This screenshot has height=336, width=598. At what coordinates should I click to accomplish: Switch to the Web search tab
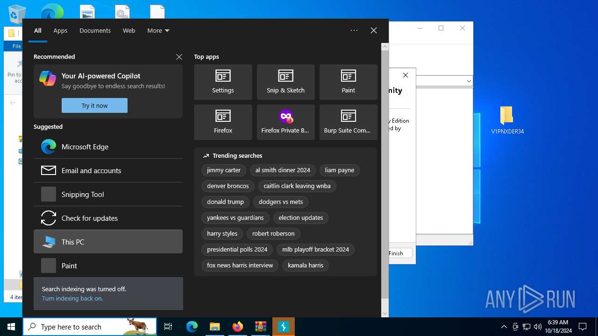pyautogui.click(x=129, y=30)
